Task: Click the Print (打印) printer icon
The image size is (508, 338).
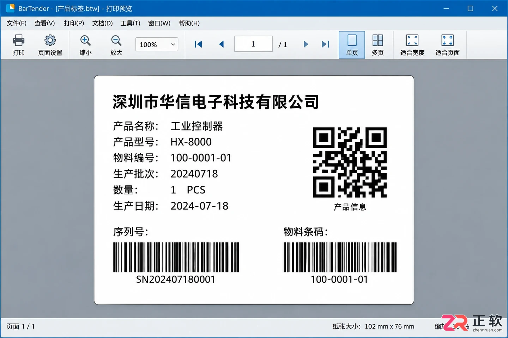Action: [19, 40]
